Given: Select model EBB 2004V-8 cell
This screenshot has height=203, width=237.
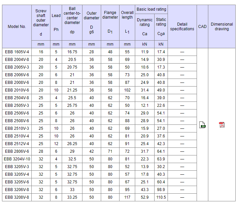Looking at the screenshot, I should pyautogui.click(x=17, y=60).
